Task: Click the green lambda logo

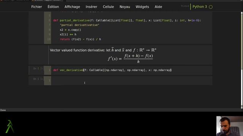Action: coord(10,127)
